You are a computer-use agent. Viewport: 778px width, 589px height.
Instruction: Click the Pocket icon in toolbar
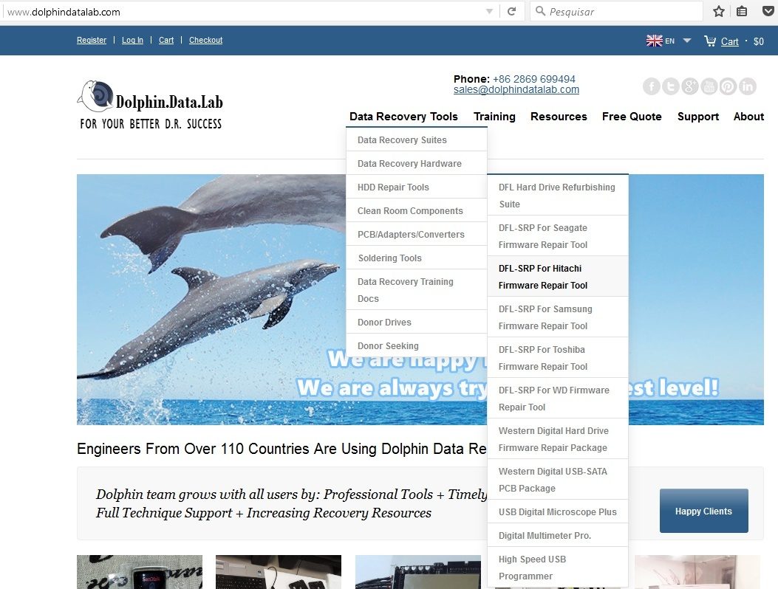tap(768, 11)
